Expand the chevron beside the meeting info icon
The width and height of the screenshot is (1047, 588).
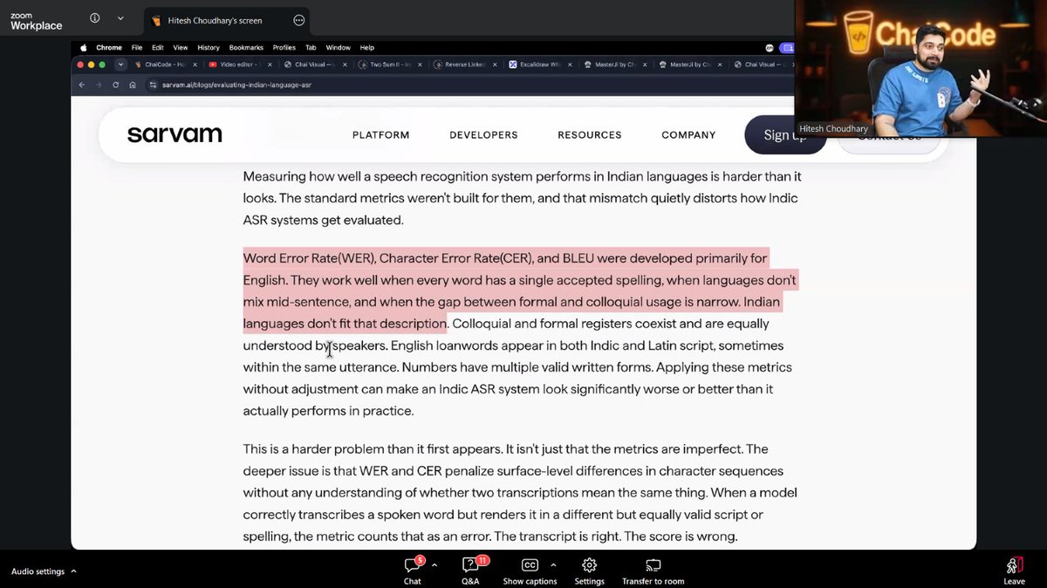pos(120,18)
